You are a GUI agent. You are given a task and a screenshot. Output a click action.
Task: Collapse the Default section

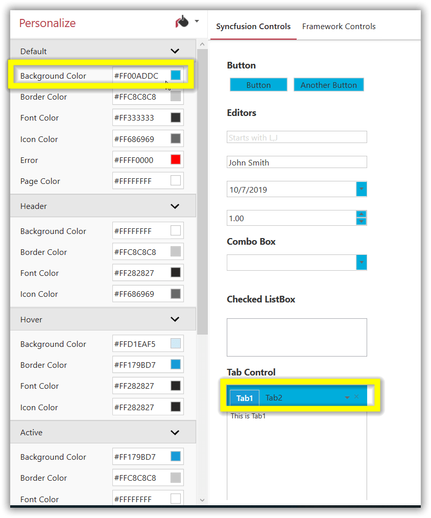coord(175,51)
